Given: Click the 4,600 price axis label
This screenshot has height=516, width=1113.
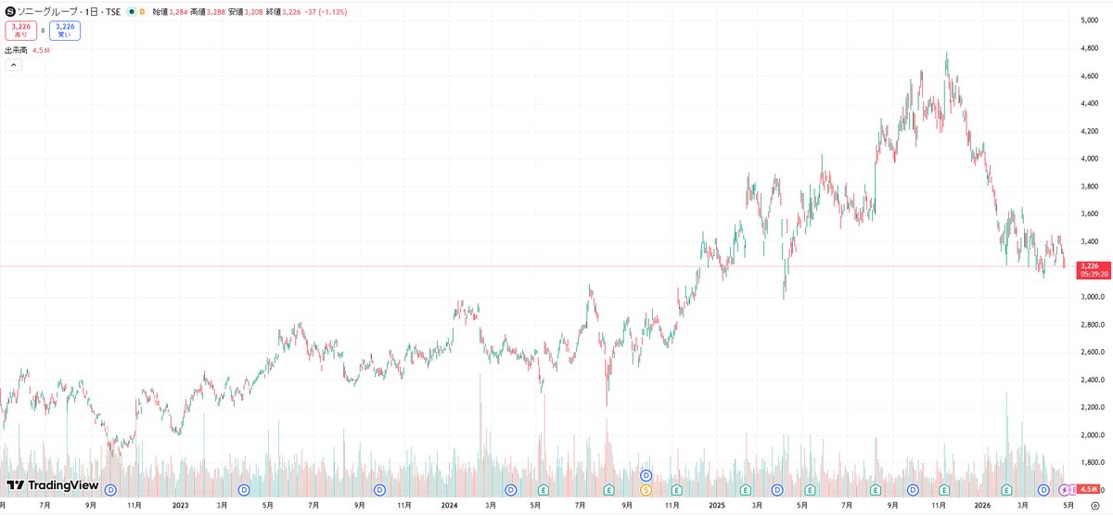Looking at the screenshot, I should coord(1089,76).
